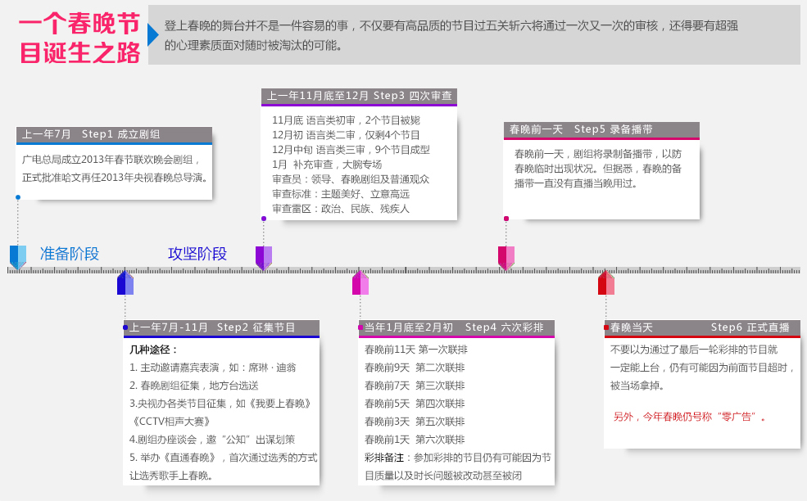Select the Step3 四次审查 header bar
The height and width of the screenshot is (501, 807).
(359, 96)
